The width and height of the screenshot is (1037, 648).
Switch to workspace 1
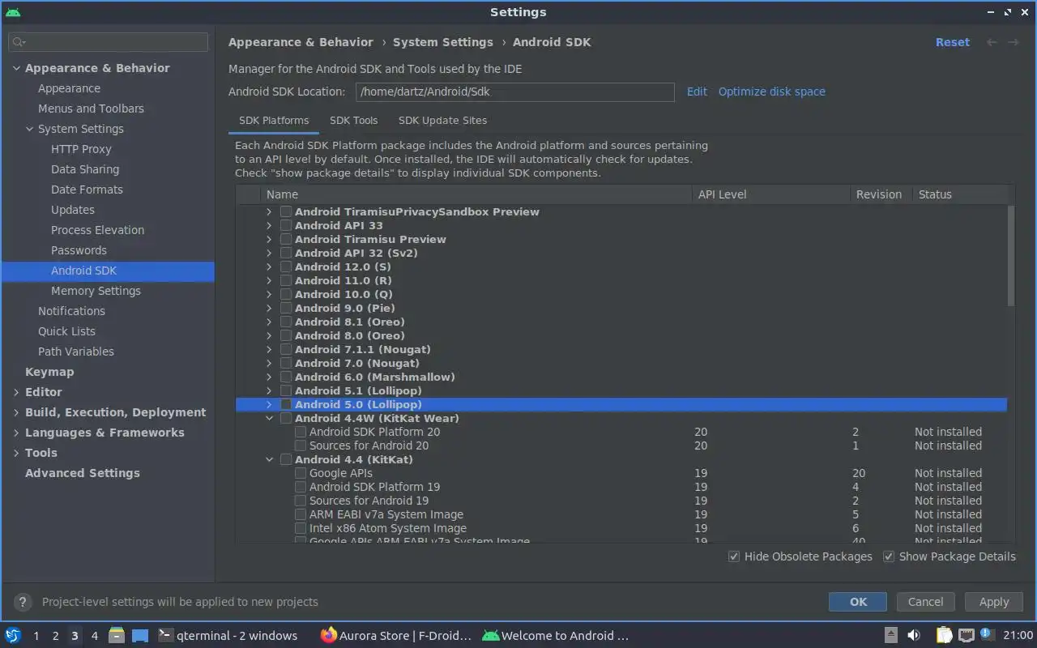[x=36, y=636]
